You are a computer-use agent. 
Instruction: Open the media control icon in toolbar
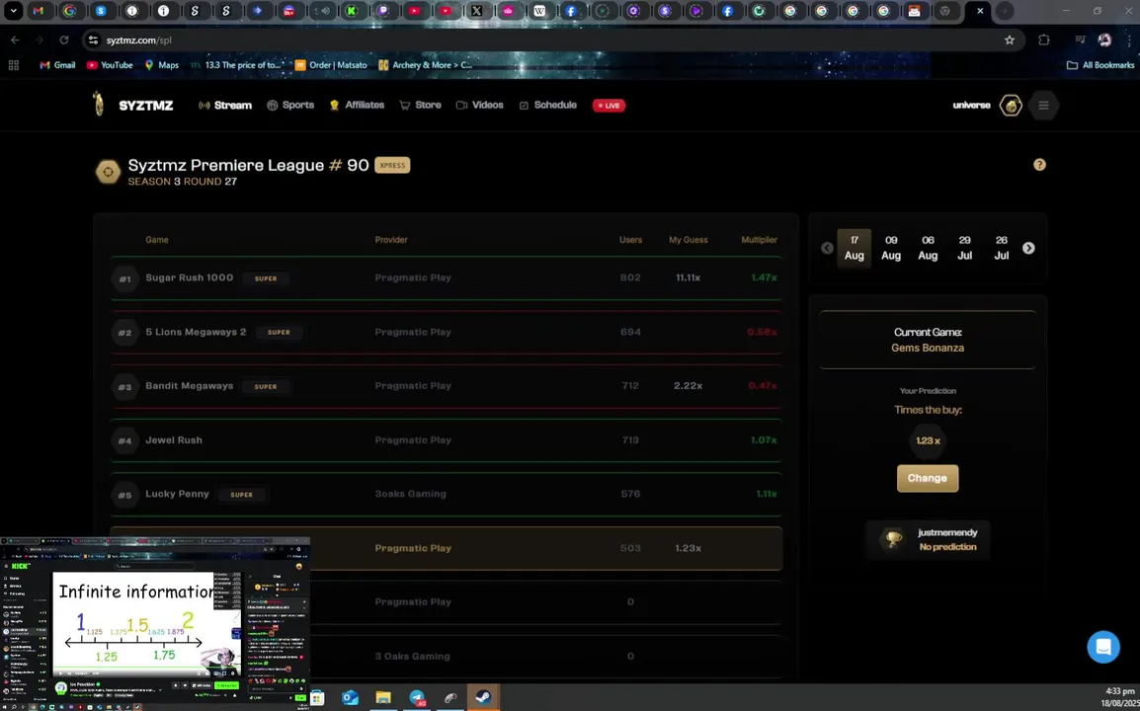pyautogui.click(x=1080, y=39)
